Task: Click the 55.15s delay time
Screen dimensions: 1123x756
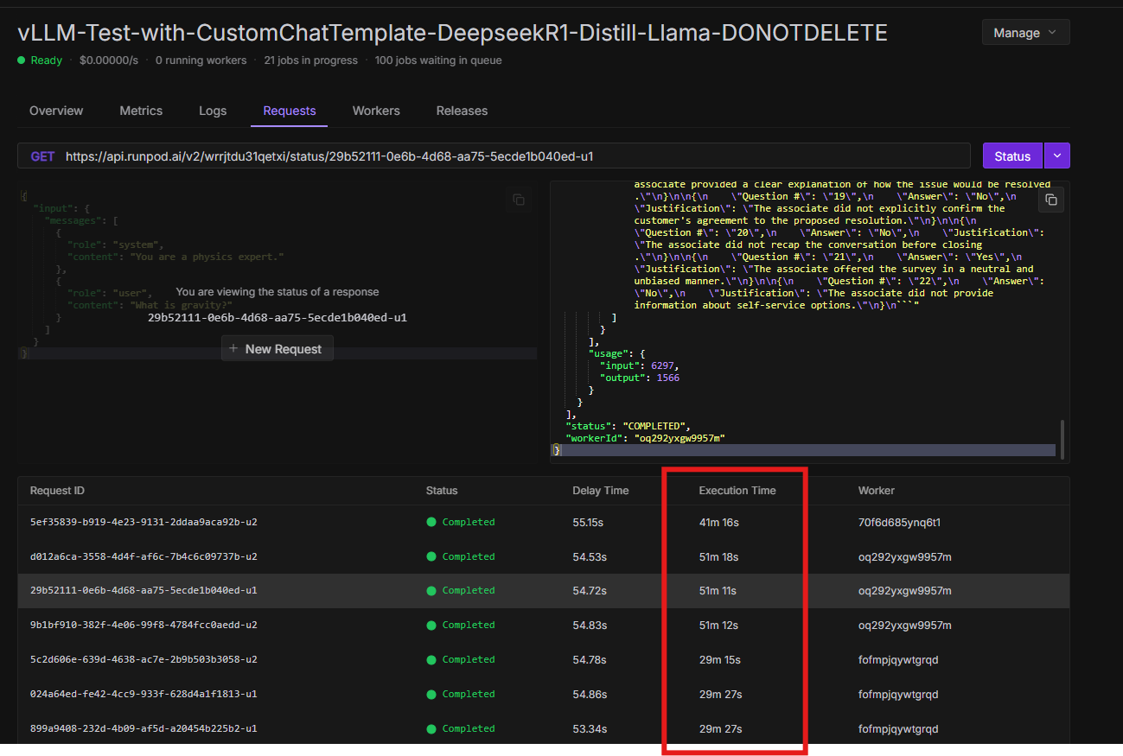Action: [x=589, y=522]
